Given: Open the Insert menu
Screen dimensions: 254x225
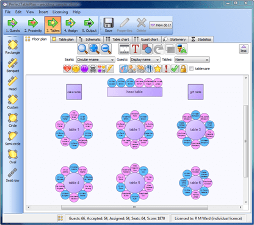Looking at the screenshot, I should [x=43, y=12].
